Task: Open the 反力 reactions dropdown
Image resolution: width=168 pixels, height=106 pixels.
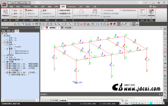Action: (x=15, y=10)
